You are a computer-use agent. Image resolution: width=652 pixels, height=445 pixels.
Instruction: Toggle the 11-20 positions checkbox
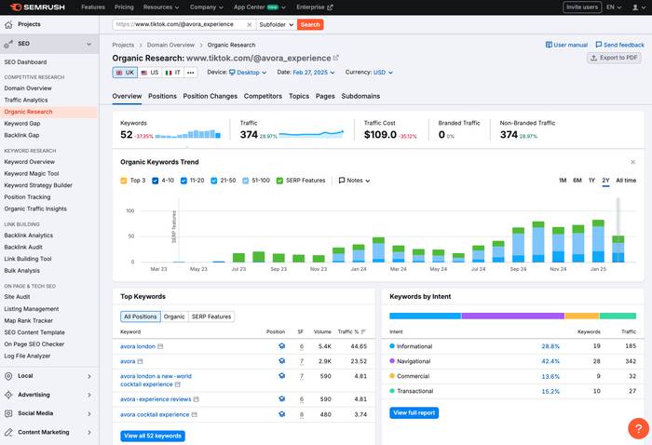pyautogui.click(x=185, y=181)
